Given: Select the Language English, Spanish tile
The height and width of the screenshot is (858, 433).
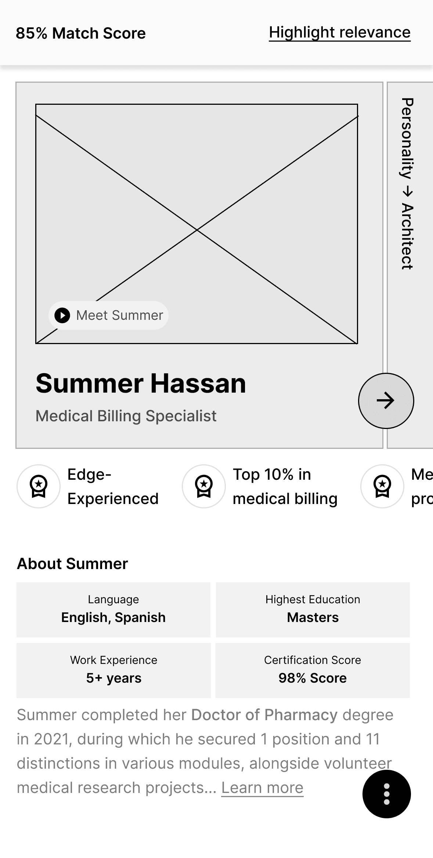Looking at the screenshot, I should pyautogui.click(x=113, y=609).
